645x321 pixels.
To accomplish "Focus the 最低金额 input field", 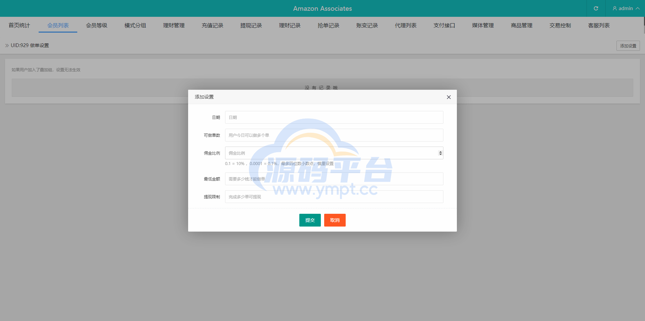I will (x=334, y=179).
